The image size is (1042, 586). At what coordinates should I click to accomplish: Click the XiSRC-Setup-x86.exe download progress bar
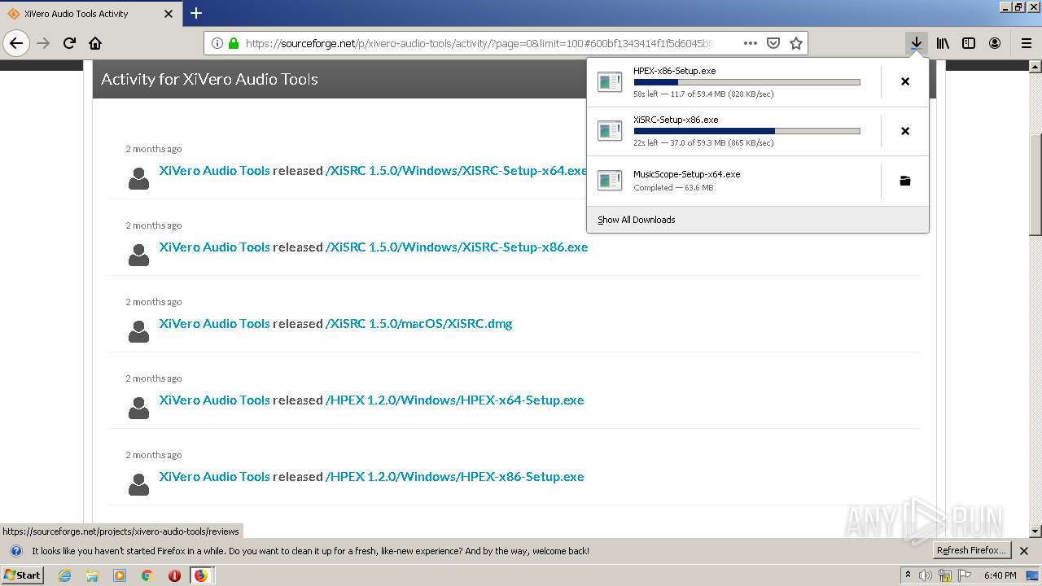(x=746, y=131)
